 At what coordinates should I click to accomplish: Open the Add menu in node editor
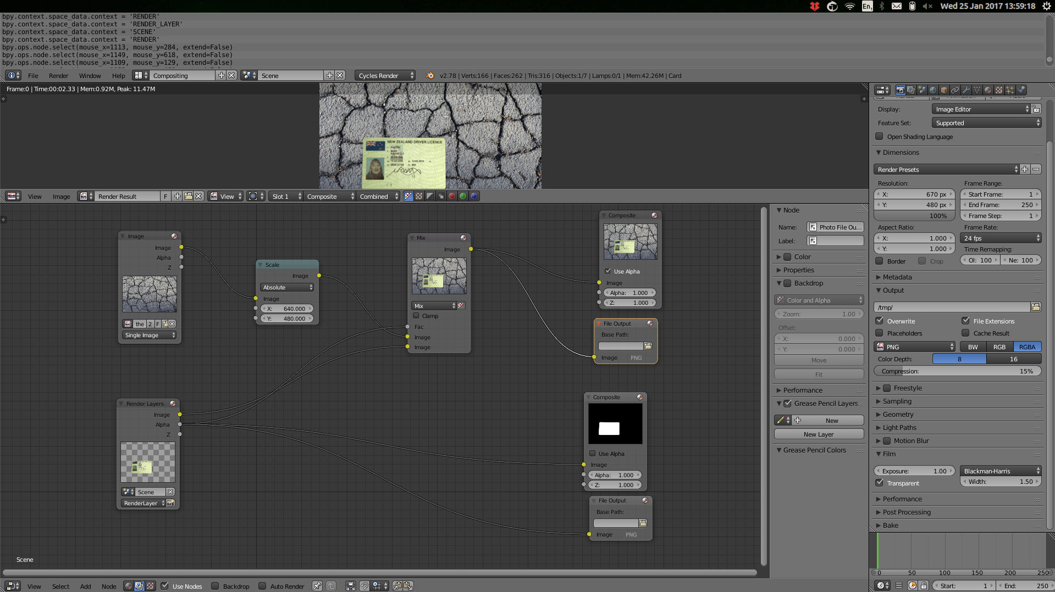(85, 587)
